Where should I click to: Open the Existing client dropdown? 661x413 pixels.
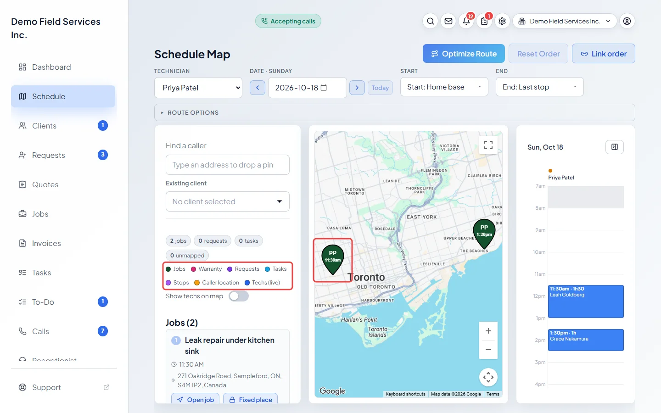click(x=228, y=201)
